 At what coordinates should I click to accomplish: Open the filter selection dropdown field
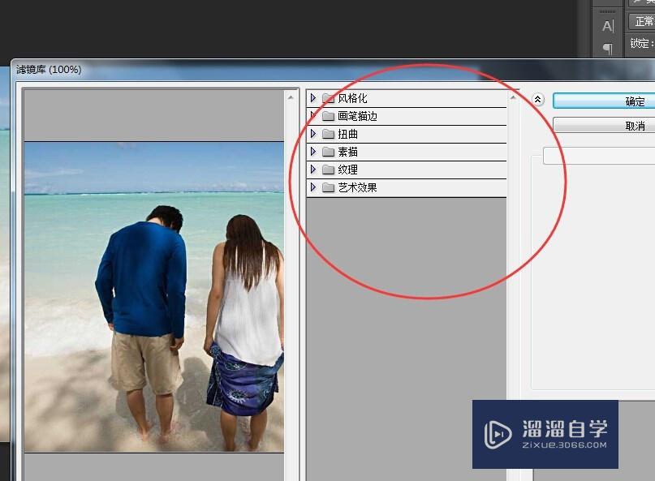tap(599, 156)
